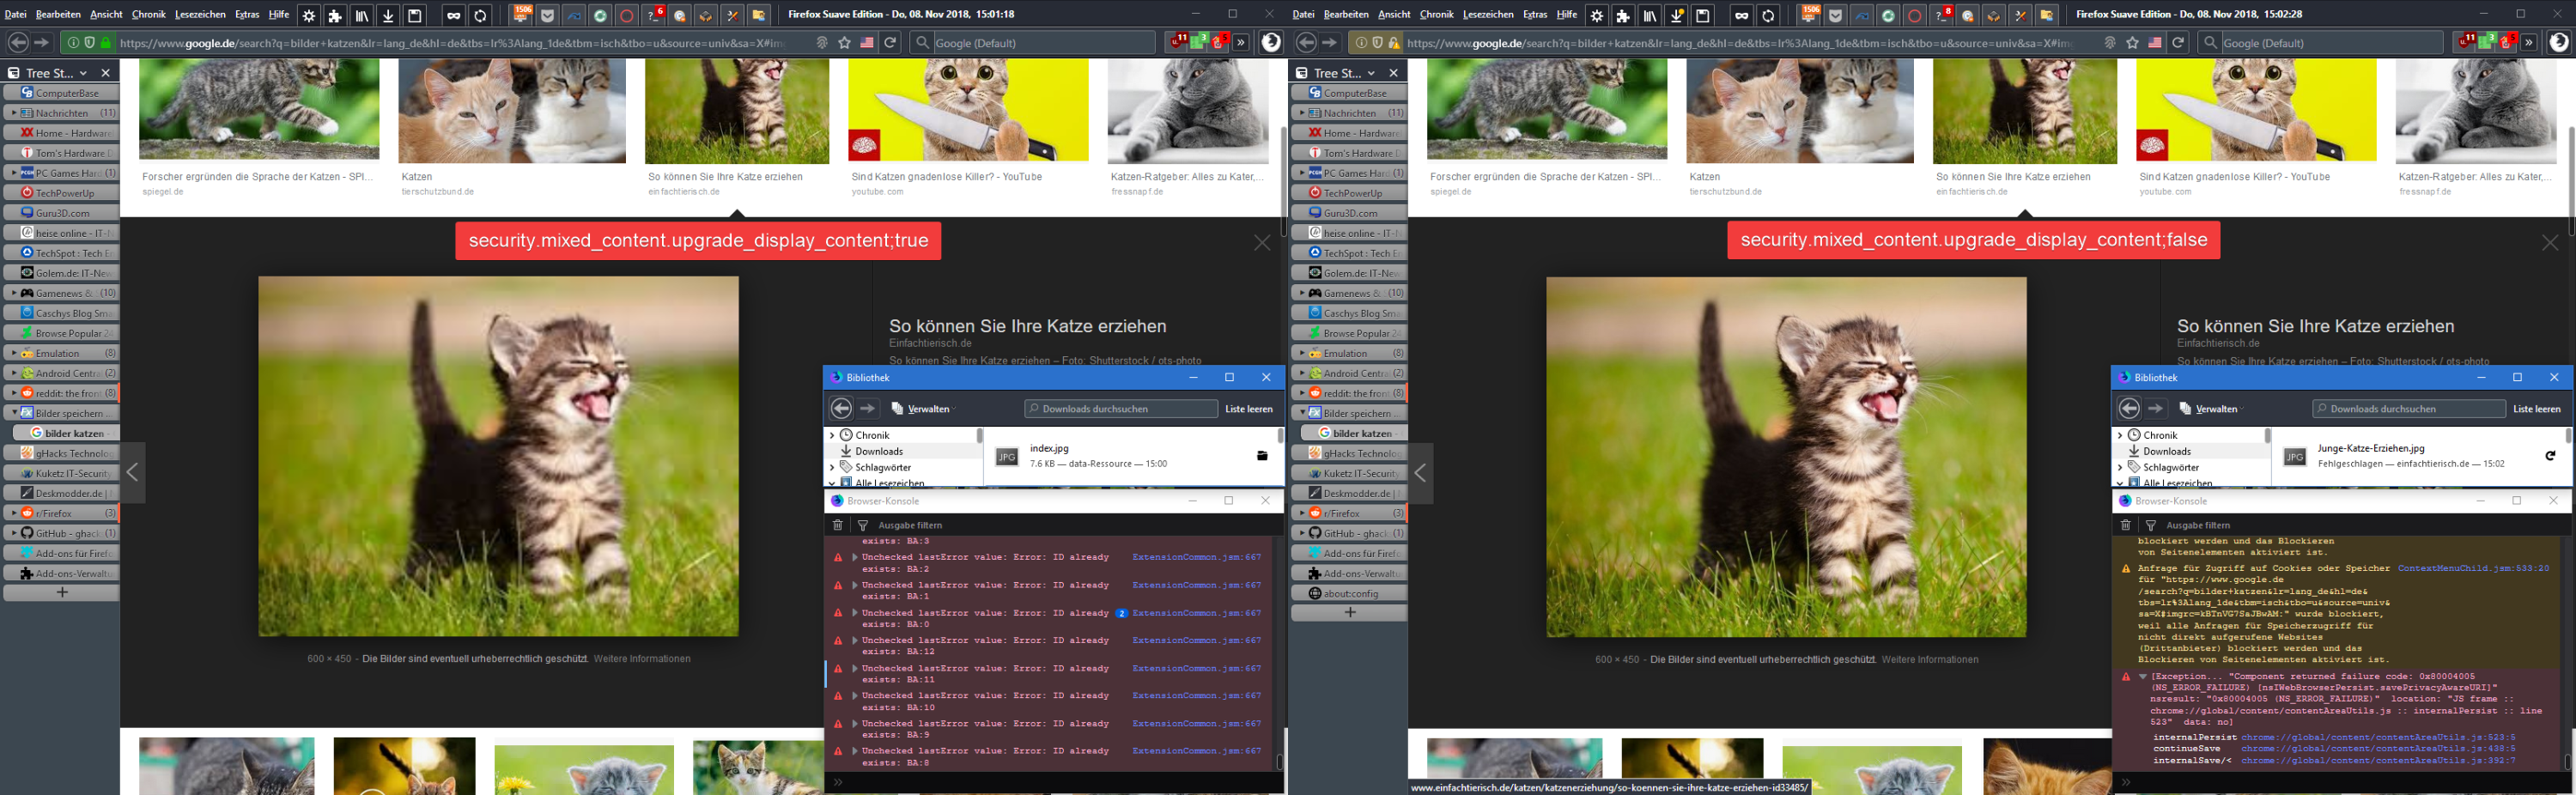Viewport: 2576px width, 795px height.
Task: Click the tracking protection shield in right address bar
Action: 1378,43
